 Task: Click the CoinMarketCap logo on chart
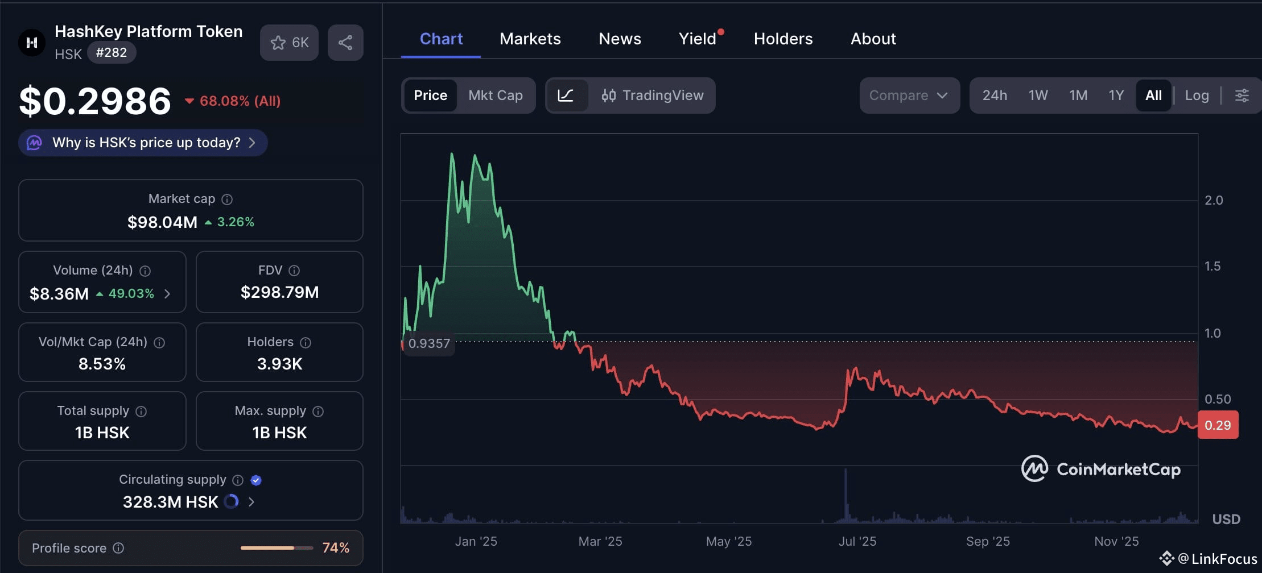(1100, 469)
